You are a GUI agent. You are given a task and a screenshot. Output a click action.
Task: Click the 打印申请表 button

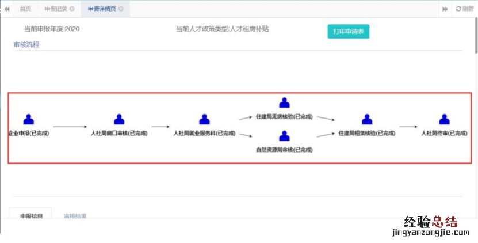click(349, 32)
